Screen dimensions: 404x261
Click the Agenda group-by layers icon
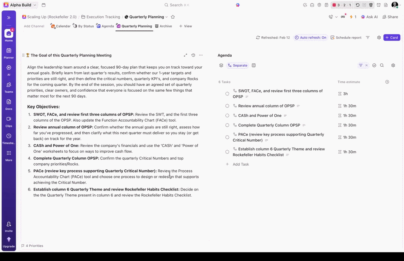point(221,65)
